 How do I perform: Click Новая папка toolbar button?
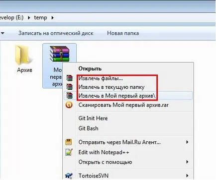tap(123, 33)
